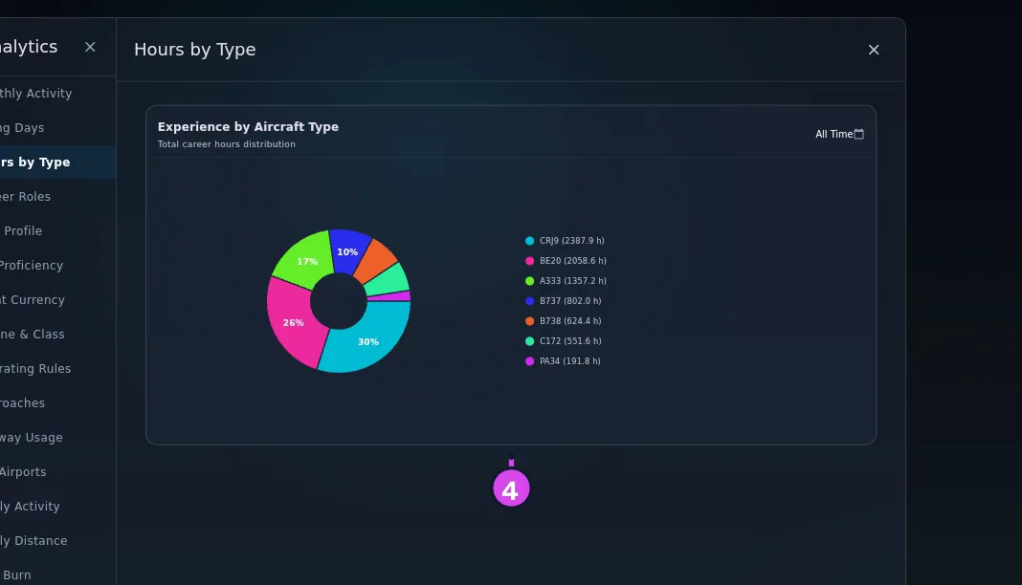Click the C172 (551.6 h) legend label
Viewport: 1022px width, 585px height.
(x=570, y=341)
